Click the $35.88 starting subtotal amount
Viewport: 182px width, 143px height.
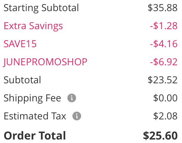[x=163, y=8]
